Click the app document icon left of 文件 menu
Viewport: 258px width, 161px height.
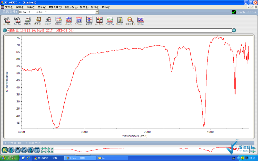pyautogui.click(x=2, y=7)
